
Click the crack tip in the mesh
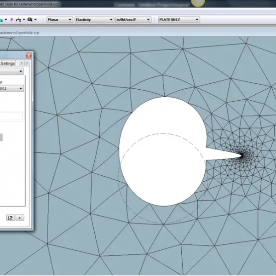click(x=242, y=155)
